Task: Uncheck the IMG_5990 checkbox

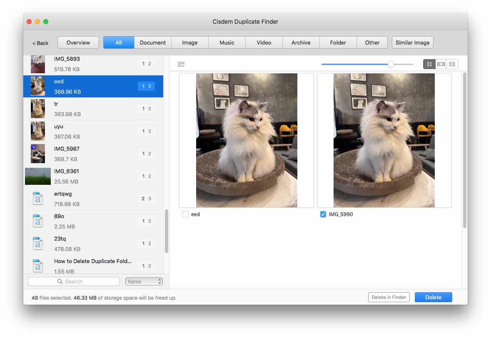Action: 323,214
